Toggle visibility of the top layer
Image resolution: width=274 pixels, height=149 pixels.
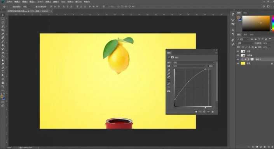238,51
